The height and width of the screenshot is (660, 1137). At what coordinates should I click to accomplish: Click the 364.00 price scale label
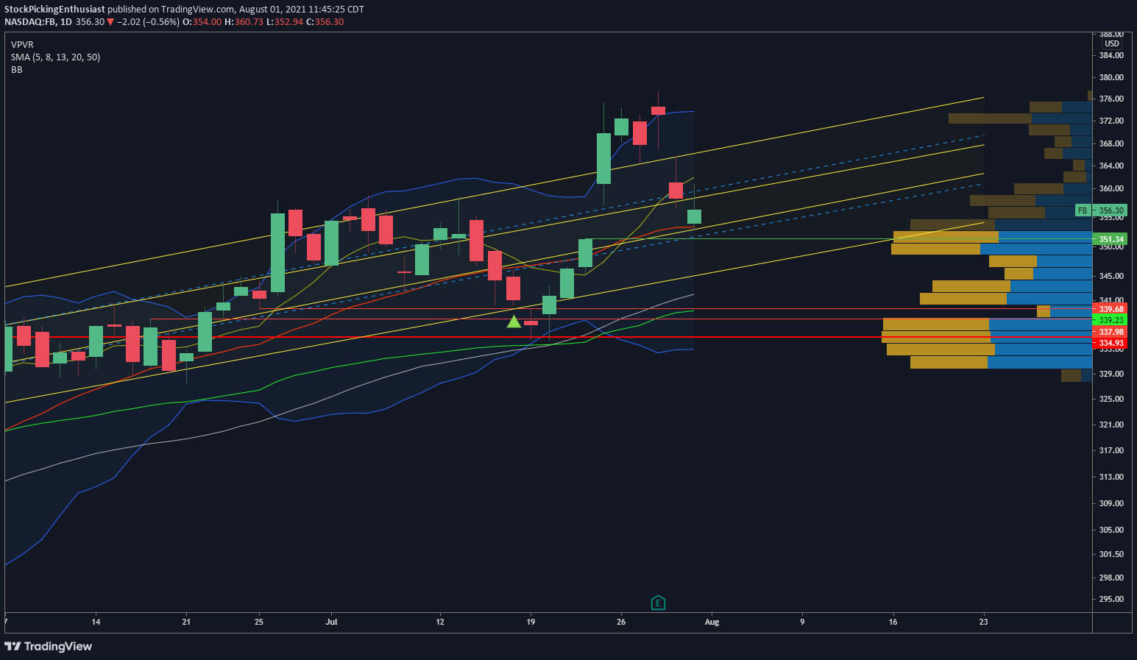coord(1111,166)
